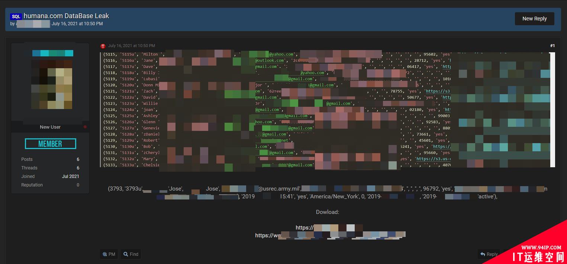Image resolution: width=567 pixels, height=264 pixels.
Task: Send a private message with the PM button
Action: [109, 254]
